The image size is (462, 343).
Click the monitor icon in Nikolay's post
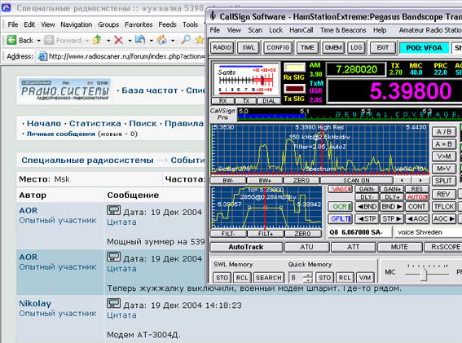[113, 304]
